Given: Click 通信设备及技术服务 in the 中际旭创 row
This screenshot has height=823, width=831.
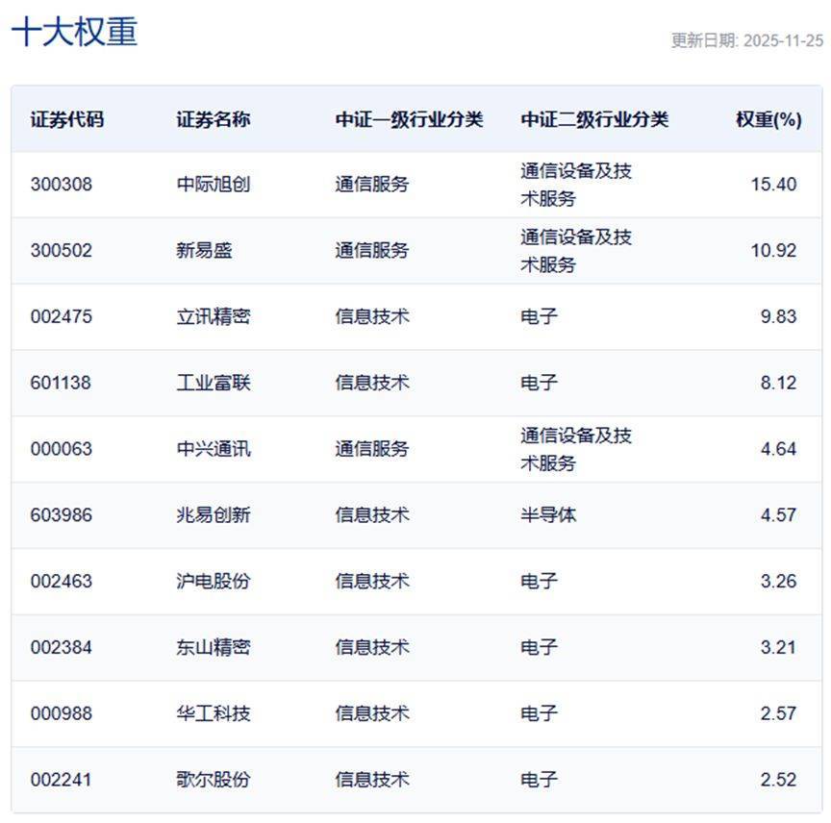Looking at the screenshot, I should [x=576, y=185].
